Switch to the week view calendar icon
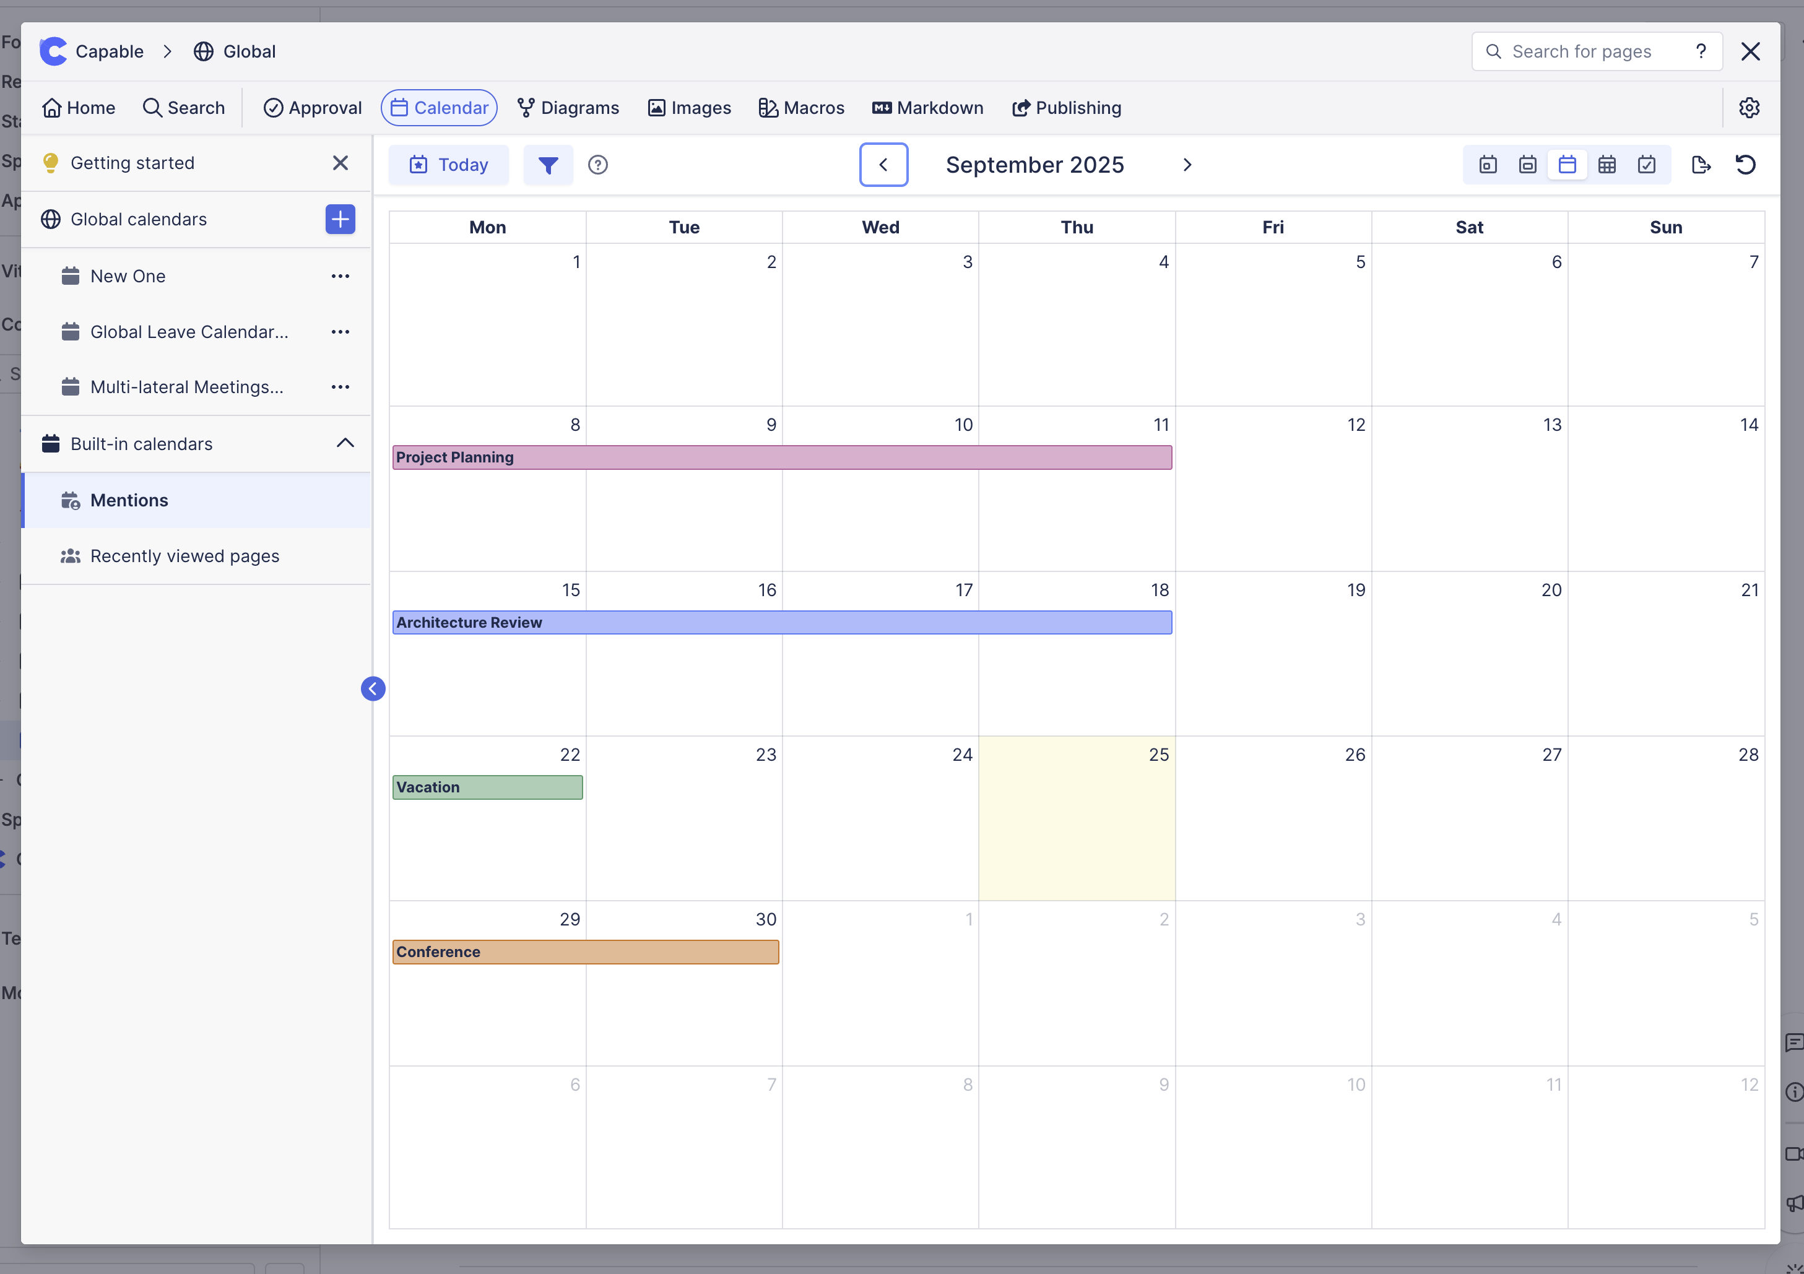Viewport: 1804px width, 1274px height. [1527, 164]
